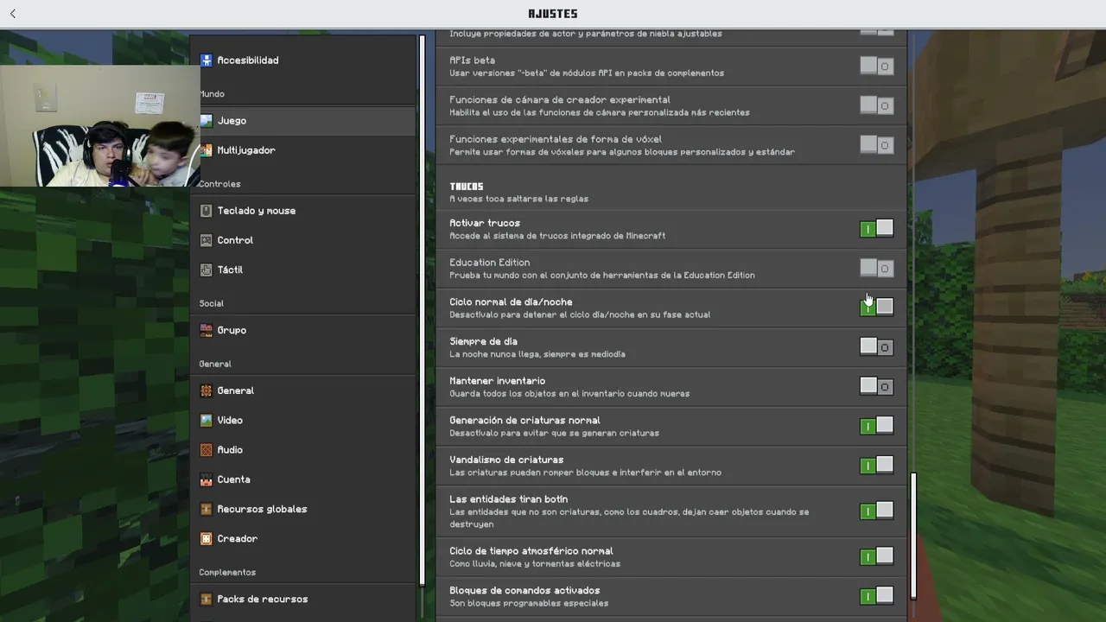The height and width of the screenshot is (622, 1106).
Task: Select Juego label in sidebar
Action: (232, 121)
